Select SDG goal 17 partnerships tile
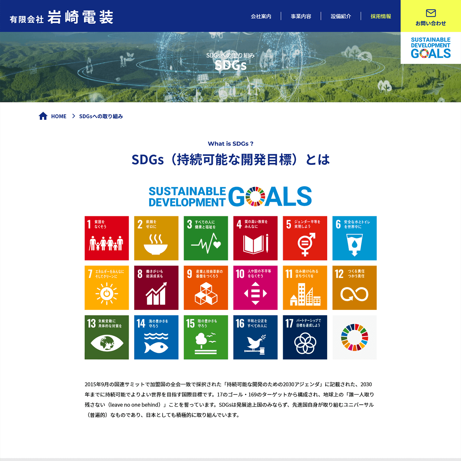 pyautogui.click(x=305, y=338)
